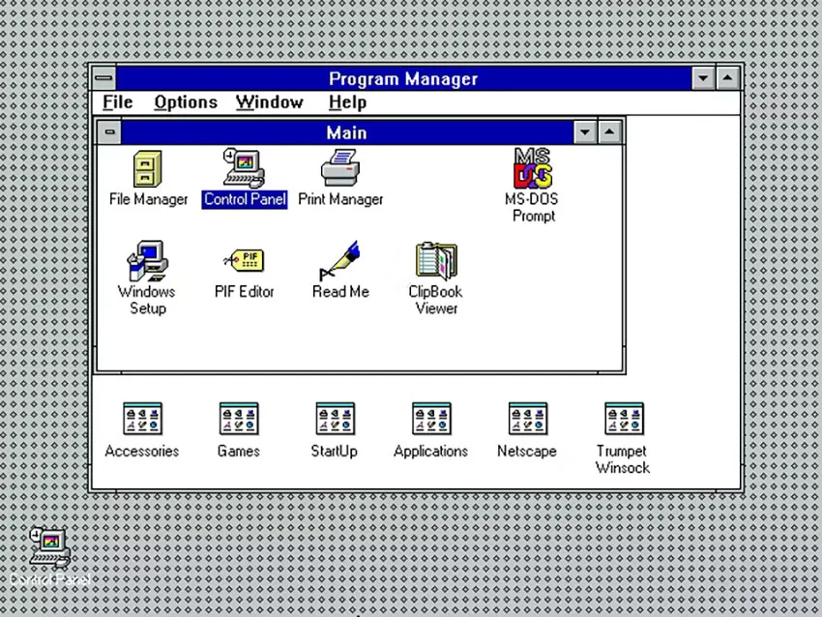This screenshot has width=822, height=617.
Task: Click the "Print Manager" label text
Action: 340,199
